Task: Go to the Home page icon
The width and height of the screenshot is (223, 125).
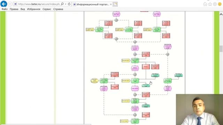Action: coord(205,4)
